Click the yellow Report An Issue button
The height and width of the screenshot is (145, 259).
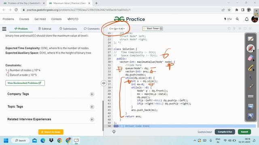coord(51,132)
